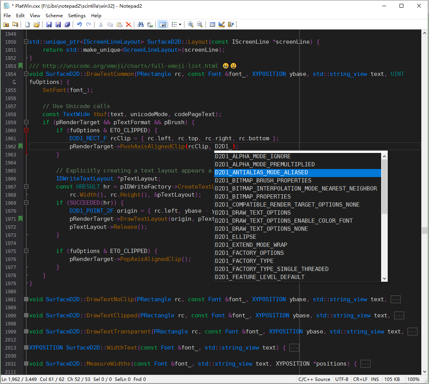Expand the folded block at line 2013
Image resolution: width=429 pixels, height=384 pixels.
tap(26, 348)
